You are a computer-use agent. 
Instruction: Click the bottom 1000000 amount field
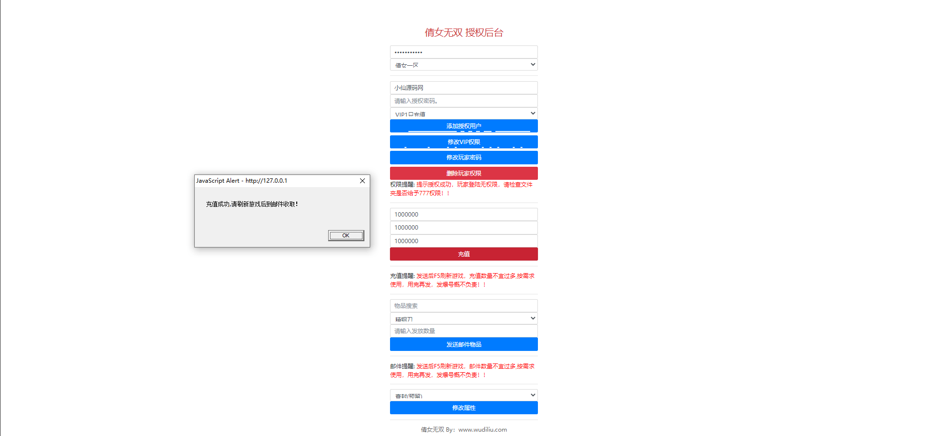click(x=464, y=241)
